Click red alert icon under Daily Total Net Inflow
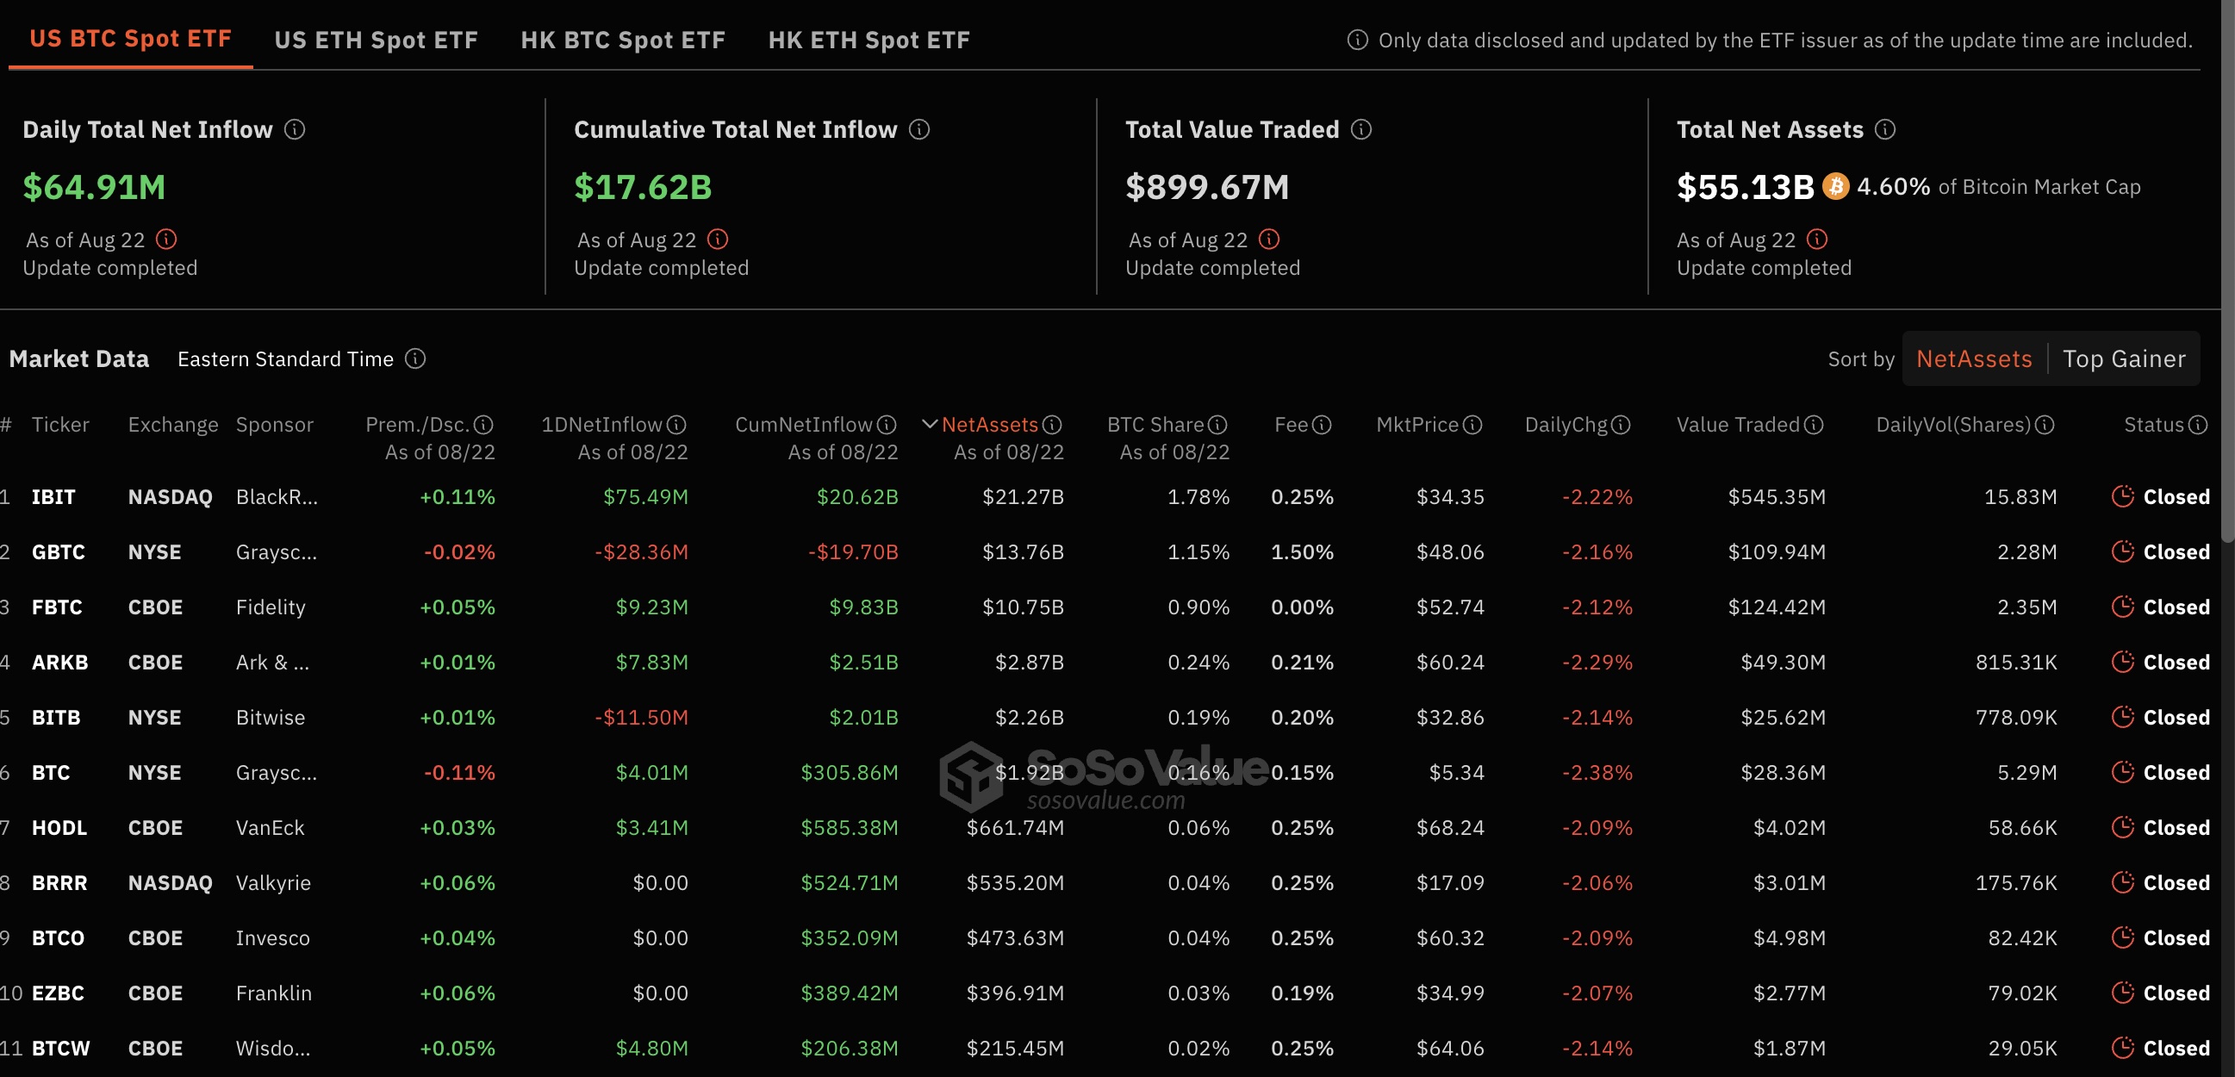 (x=166, y=239)
